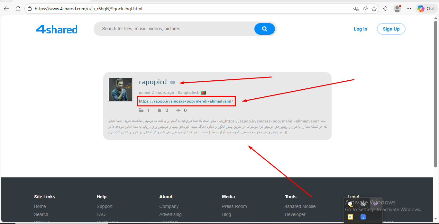Click the blue info tray icon
The image size is (439, 224).
click(363, 217)
